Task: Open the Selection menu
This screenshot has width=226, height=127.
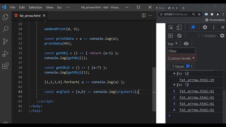Action: (35, 7)
